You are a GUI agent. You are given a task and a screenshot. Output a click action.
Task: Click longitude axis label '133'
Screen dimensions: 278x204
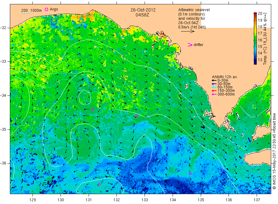pyautogui.click(x=145, y=200)
